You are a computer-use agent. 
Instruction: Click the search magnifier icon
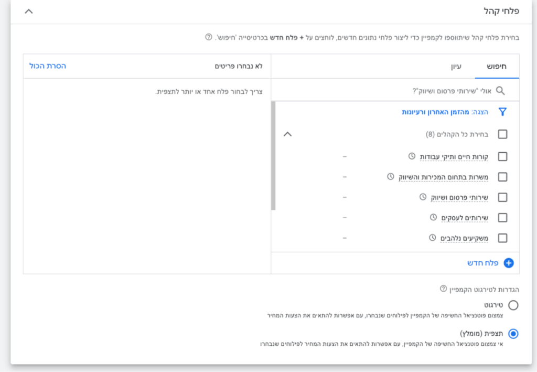(500, 91)
